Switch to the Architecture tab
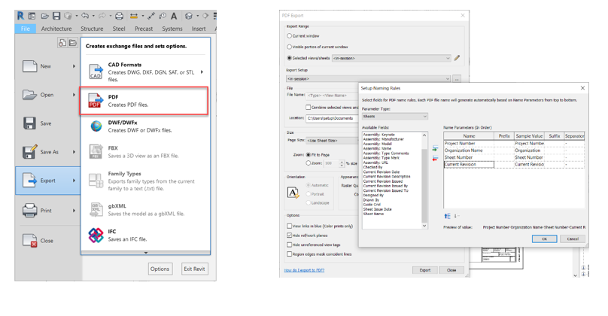Screen dimensions: 608x316 [56, 29]
